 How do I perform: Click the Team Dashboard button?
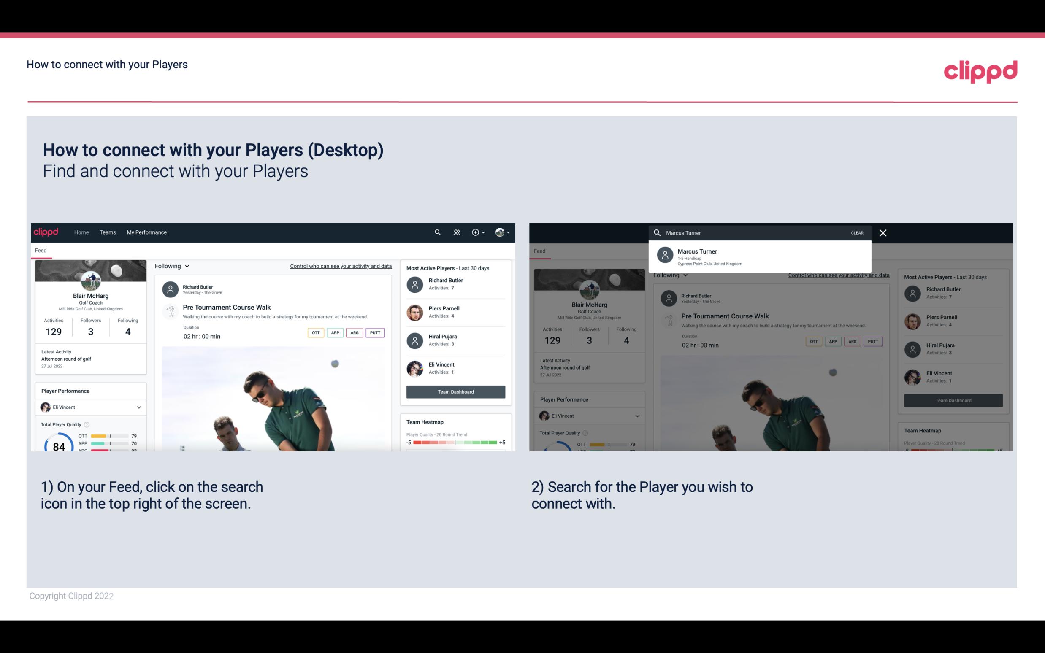point(455,391)
